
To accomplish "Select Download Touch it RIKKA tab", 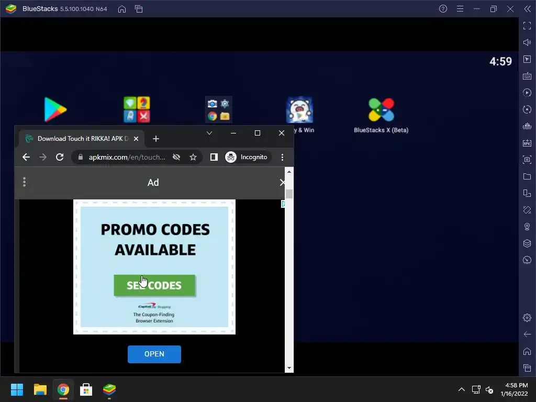I will click(x=82, y=138).
